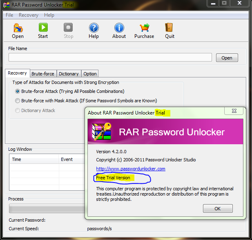Click the About RAR Password Unlocker Trial title
The width and height of the screenshot is (252, 240).
[x=126, y=113]
